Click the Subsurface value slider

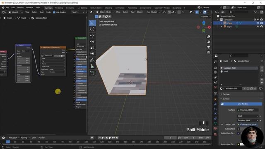coord(242,129)
